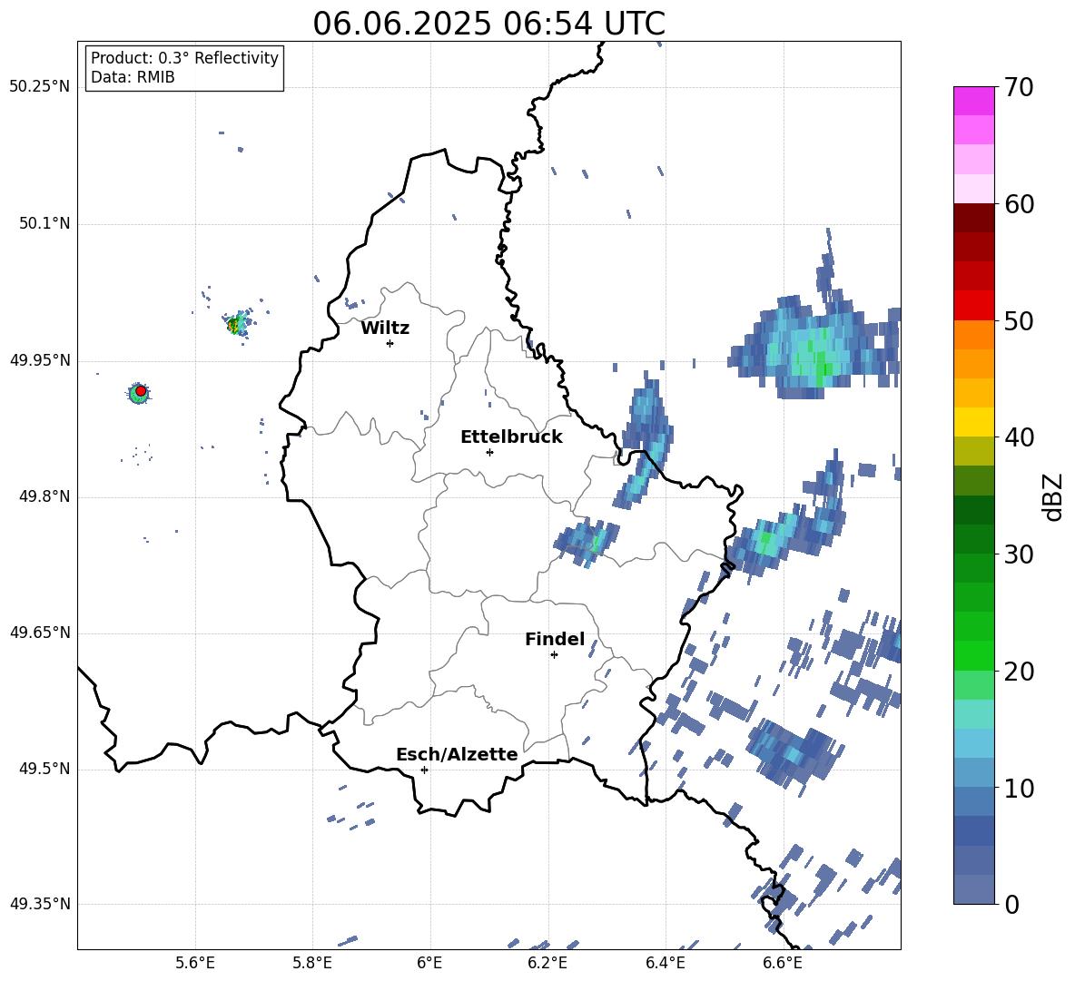Screen dimensions: 1075x981
Task: Click the Esch/Alzette station label
Action: click(457, 754)
